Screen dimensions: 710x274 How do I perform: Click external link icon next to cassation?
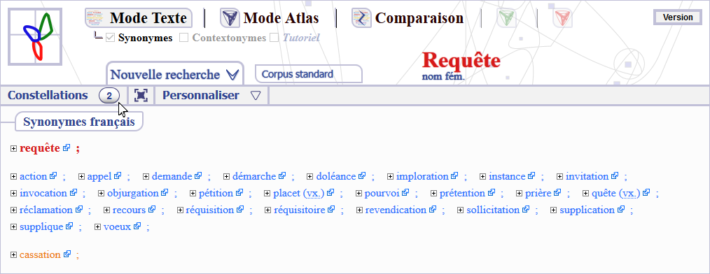click(67, 254)
